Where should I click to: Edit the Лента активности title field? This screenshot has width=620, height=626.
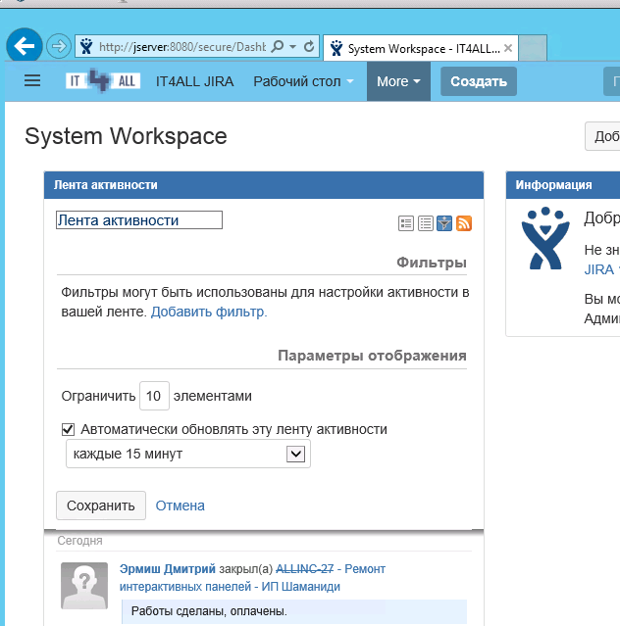pyautogui.click(x=139, y=220)
